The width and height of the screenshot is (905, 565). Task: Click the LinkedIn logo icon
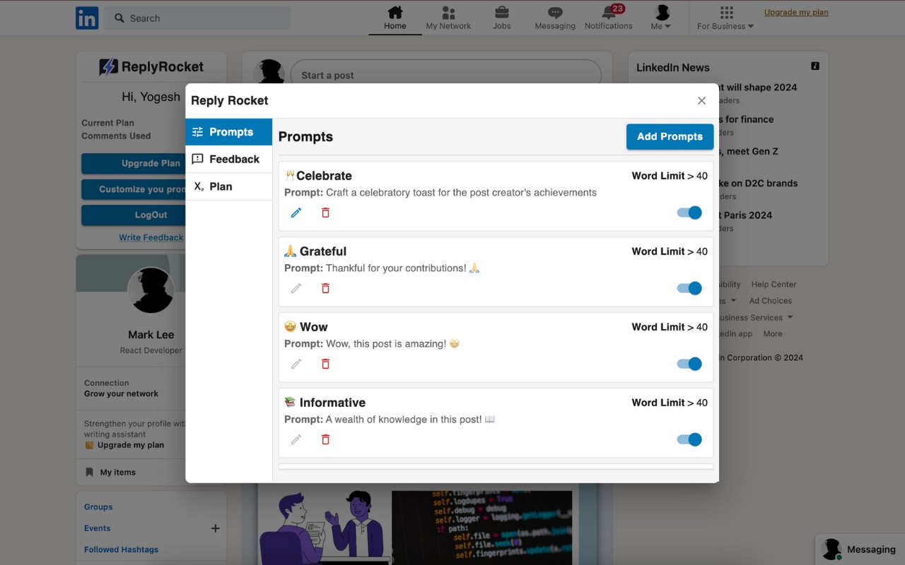click(87, 18)
